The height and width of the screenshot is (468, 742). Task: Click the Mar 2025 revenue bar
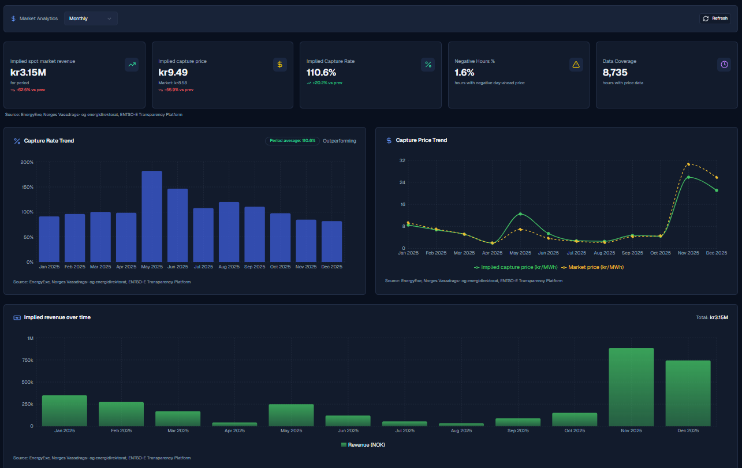tap(178, 418)
